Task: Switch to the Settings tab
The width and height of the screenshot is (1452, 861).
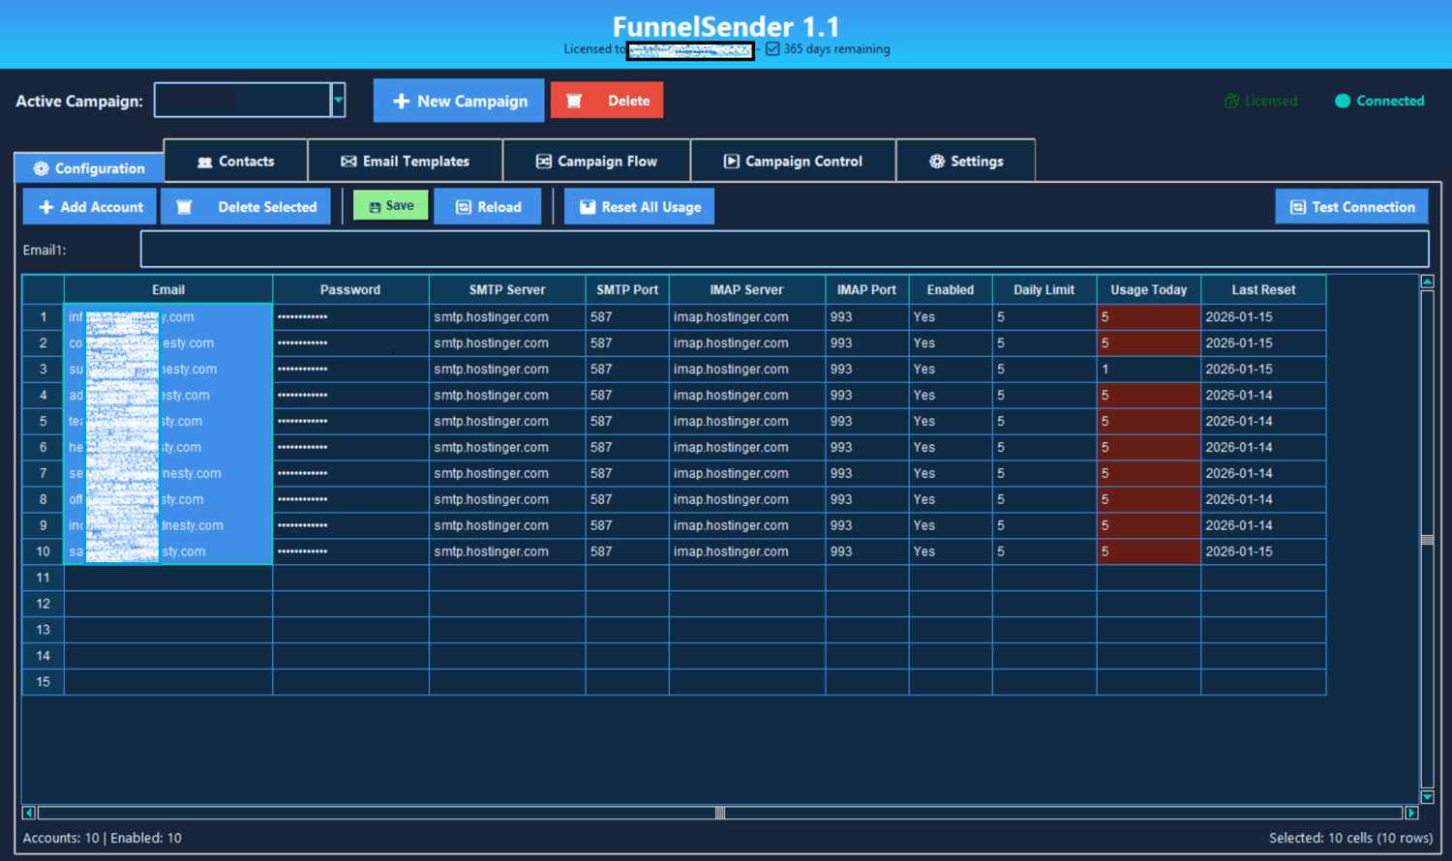Action: tap(966, 161)
